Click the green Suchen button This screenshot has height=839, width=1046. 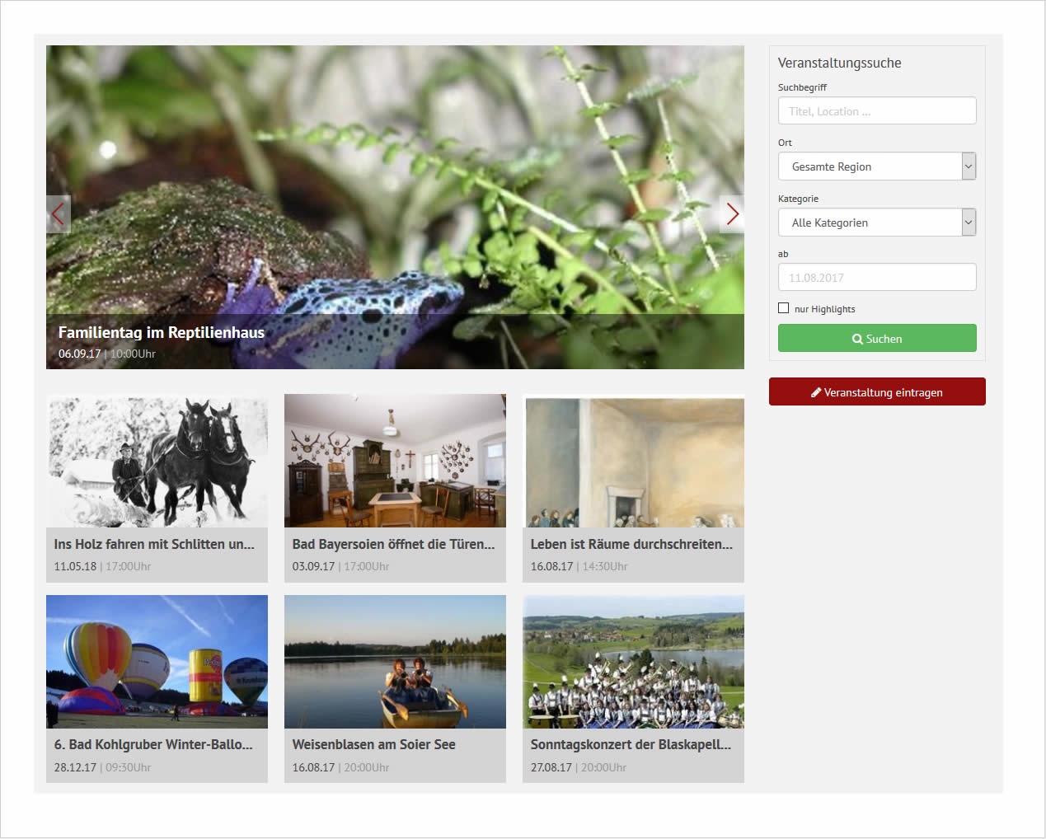coord(877,338)
